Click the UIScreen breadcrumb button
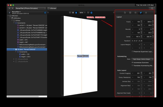Screen dimensions: 163x107 pos(52,8)
